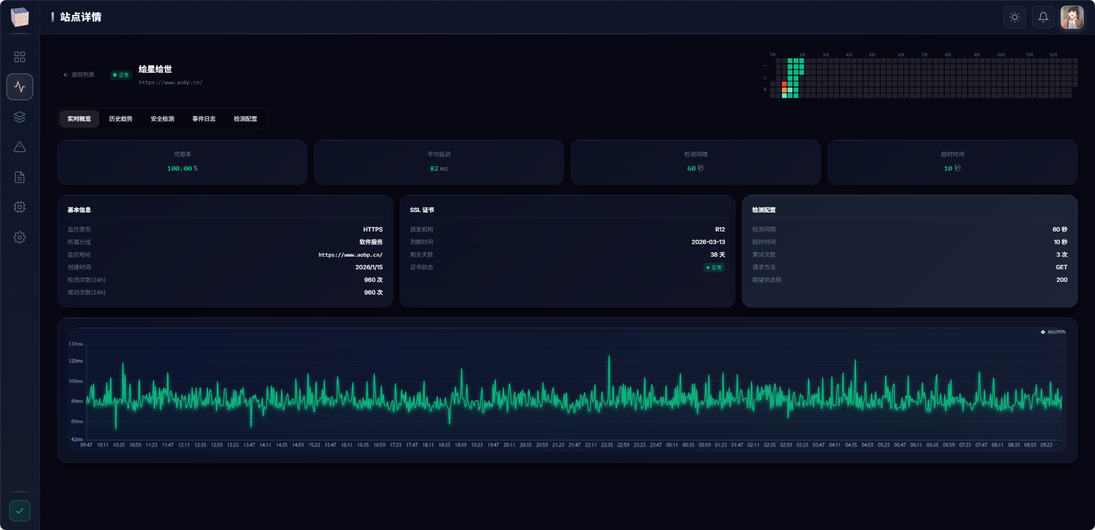This screenshot has height=530, width=1095.
Task: Click the 返回列表 back link
Action: point(79,75)
